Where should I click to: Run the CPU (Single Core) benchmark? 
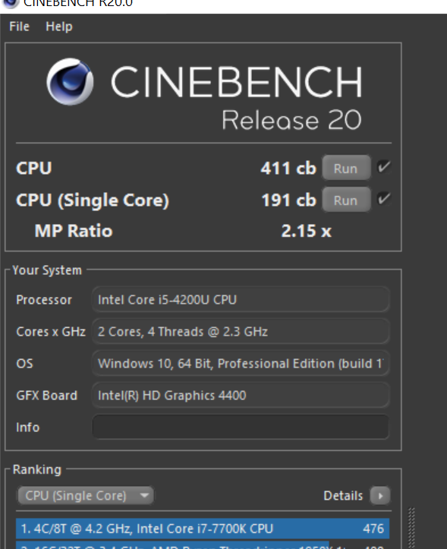[346, 200]
